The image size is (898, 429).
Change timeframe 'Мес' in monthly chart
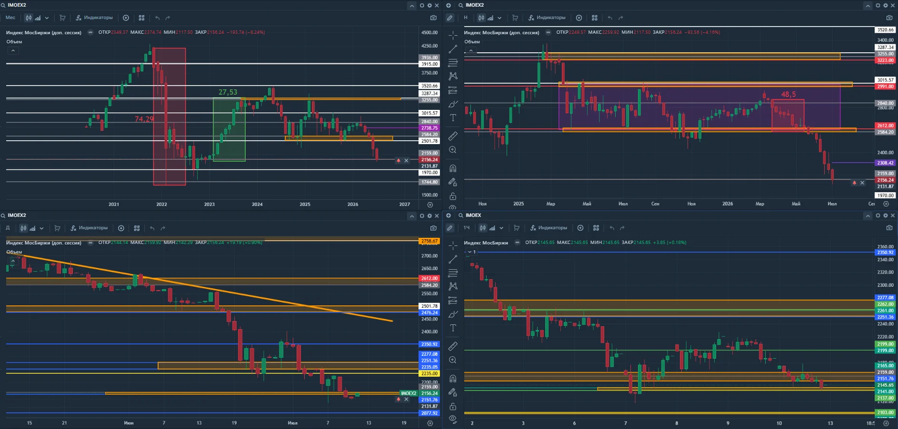tap(10, 18)
